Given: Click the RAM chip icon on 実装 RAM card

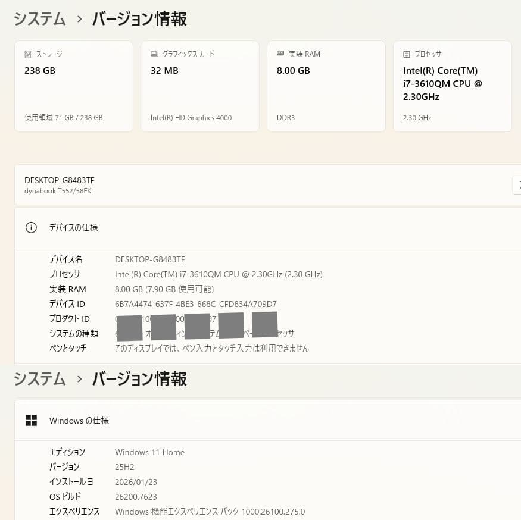Looking at the screenshot, I should pos(280,54).
